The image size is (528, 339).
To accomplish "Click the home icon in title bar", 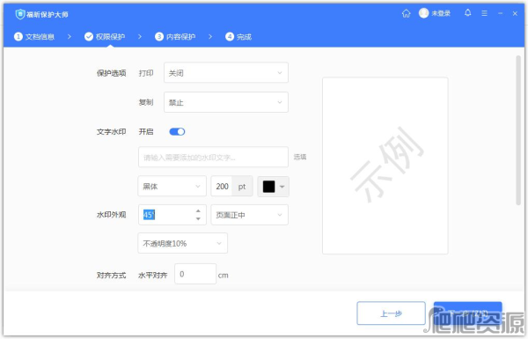I will click(406, 13).
